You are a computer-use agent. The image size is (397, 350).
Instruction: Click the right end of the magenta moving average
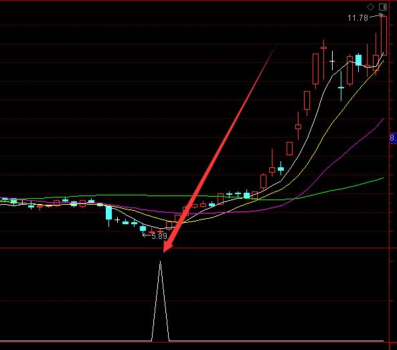[383, 119]
